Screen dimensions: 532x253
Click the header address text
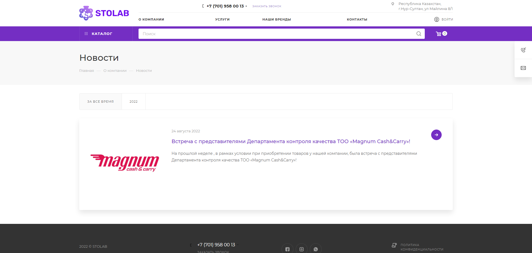426,6
